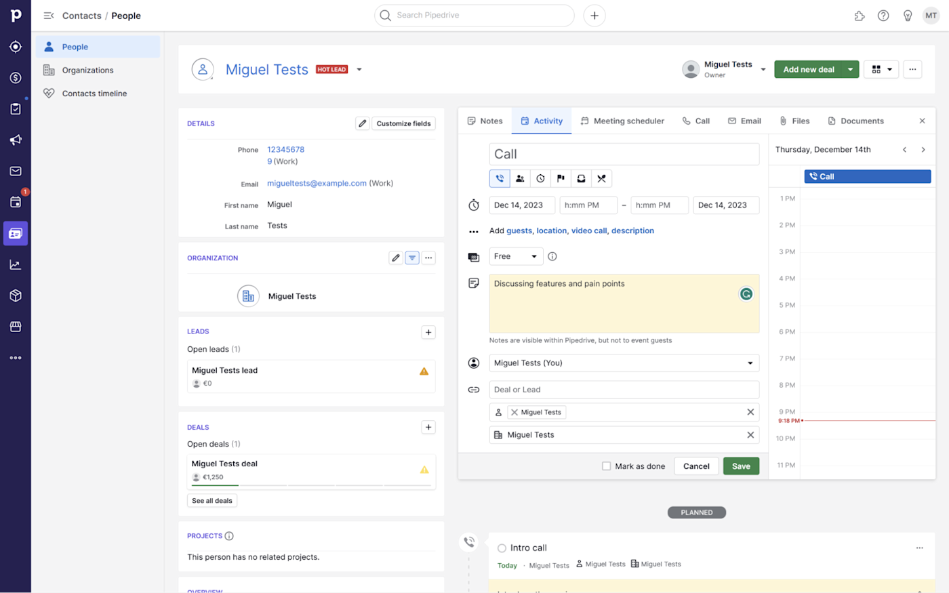Open the Intro call options menu
Screen dimensions: 949x593
[920, 548]
